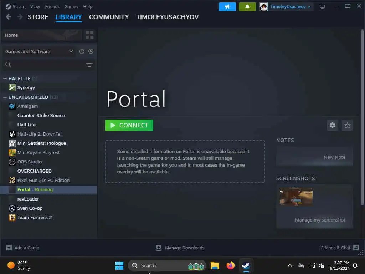
Task: Click Add a Game text
Action: (x=27, y=248)
